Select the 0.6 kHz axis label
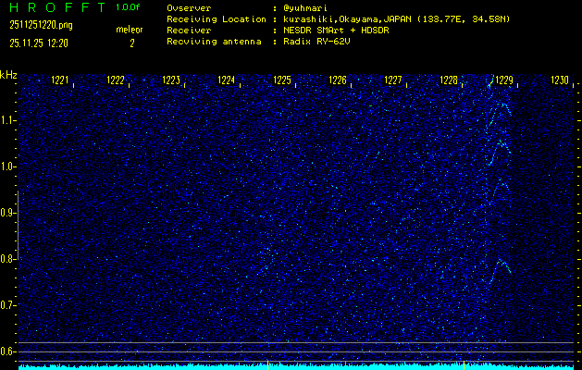This screenshot has width=582, height=370. click(x=8, y=351)
